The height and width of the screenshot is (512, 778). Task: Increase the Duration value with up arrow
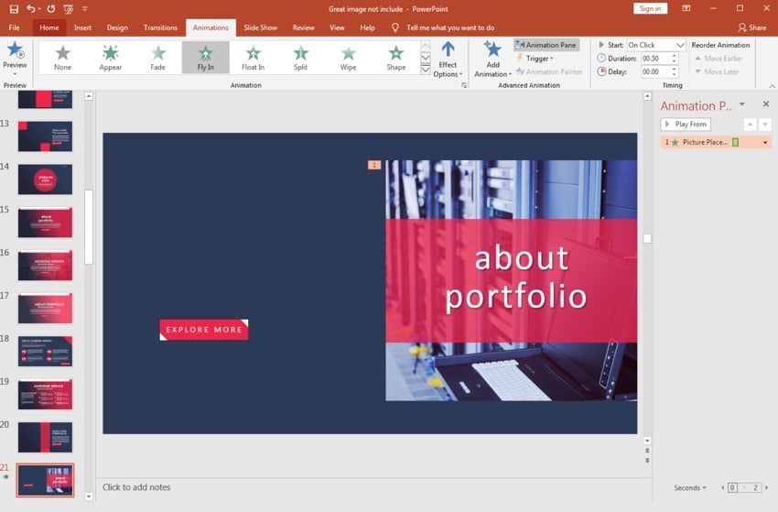point(675,56)
